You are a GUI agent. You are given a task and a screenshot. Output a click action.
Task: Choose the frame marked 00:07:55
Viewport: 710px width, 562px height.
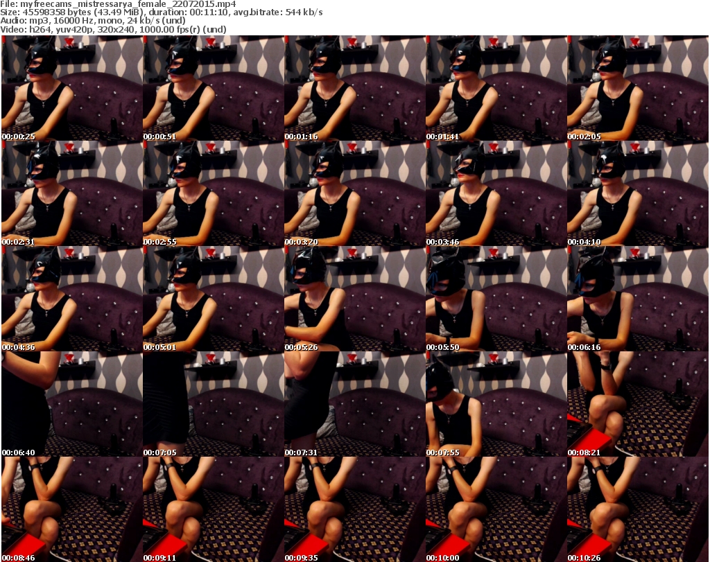pyautogui.click(x=496, y=404)
